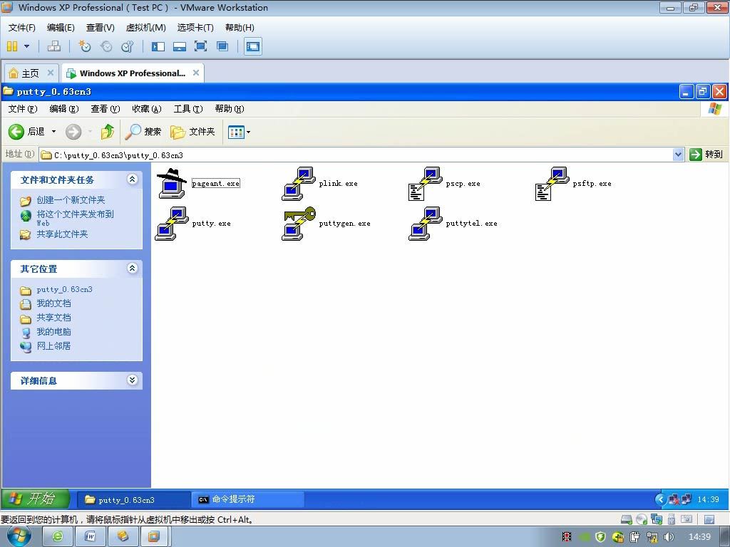730x547 pixels.
Task: Open Word from host taskbar
Action: point(91,537)
